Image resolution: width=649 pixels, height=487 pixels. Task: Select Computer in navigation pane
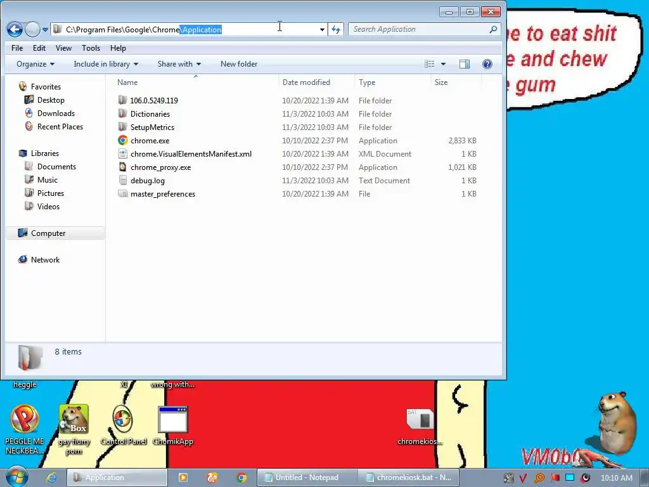(48, 233)
